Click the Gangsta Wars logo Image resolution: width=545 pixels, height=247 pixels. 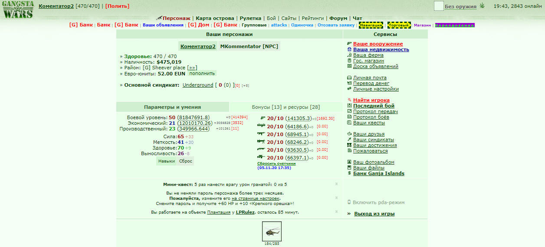click(18, 10)
